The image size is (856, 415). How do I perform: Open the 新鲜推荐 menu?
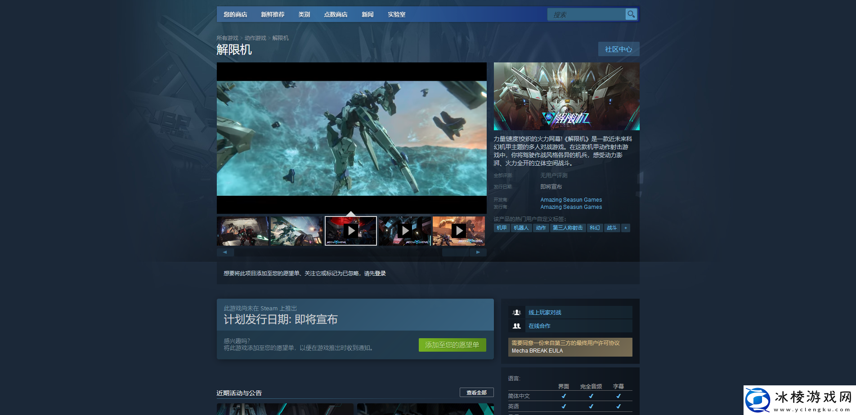(x=273, y=14)
